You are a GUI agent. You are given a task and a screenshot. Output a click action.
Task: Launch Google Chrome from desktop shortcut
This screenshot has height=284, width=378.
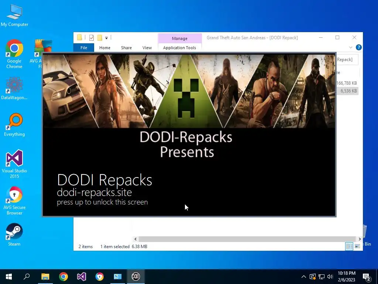coord(14,54)
